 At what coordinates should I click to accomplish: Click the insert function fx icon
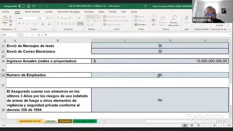point(39,35)
